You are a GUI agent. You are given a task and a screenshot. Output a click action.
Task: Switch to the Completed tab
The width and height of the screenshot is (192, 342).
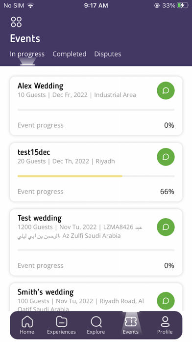pyautogui.click(x=70, y=54)
